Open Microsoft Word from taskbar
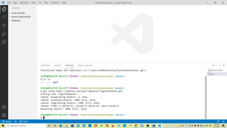The image size is (227, 128). pyautogui.click(x=154, y=126)
